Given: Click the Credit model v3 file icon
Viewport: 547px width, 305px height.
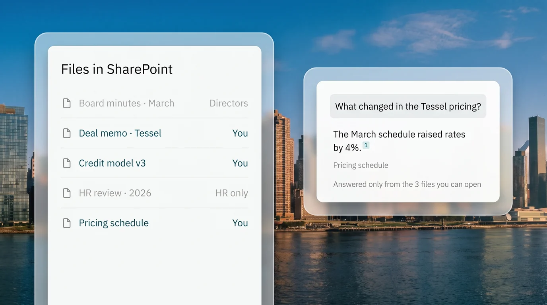Looking at the screenshot, I should pyautogui.click(x=67, y=163).
